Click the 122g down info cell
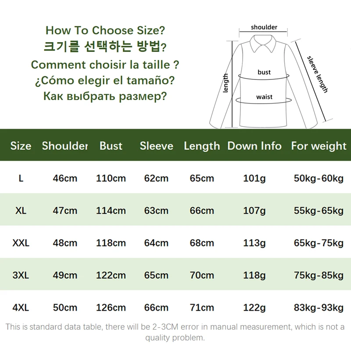The image size is (351, 351). coord(254,308)
